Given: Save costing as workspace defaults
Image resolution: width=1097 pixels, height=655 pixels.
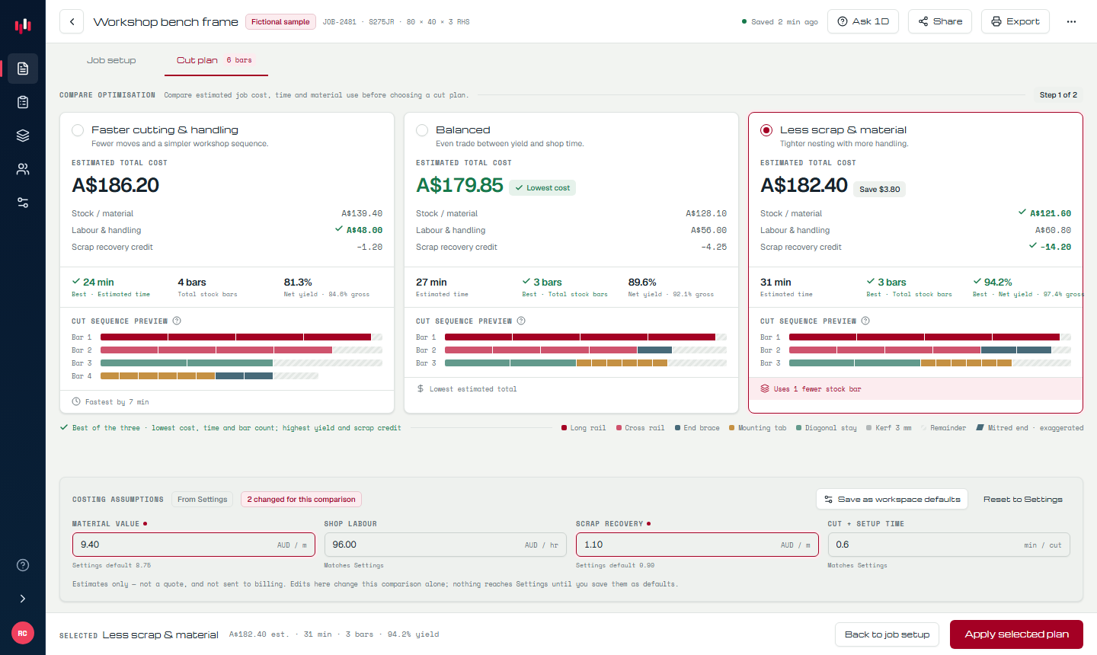Looking at the screenshot, I should (x=892, y=500).
